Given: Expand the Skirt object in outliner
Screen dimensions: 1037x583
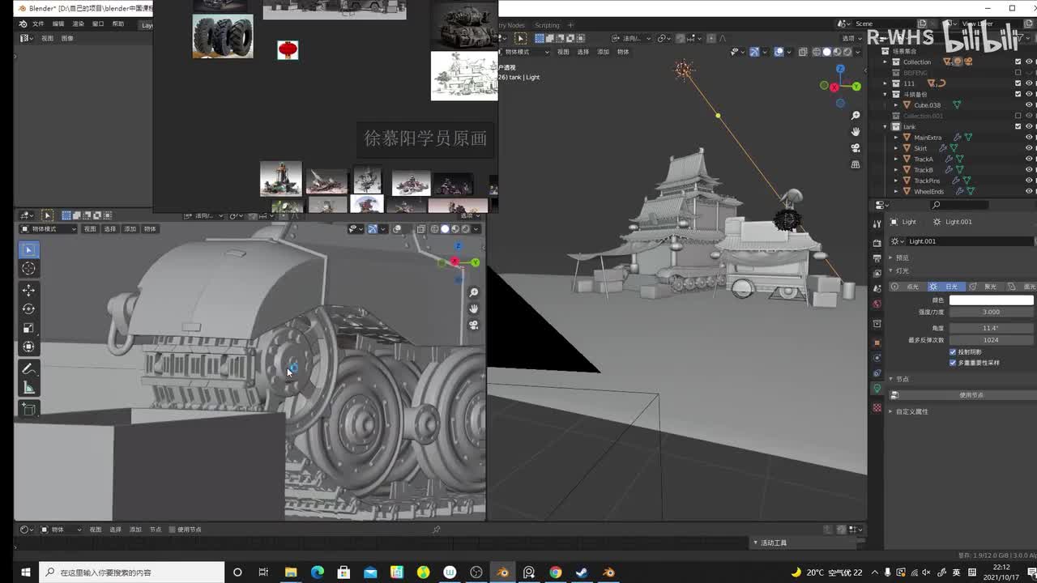Looking at the screenshot, I should (896, 148).
